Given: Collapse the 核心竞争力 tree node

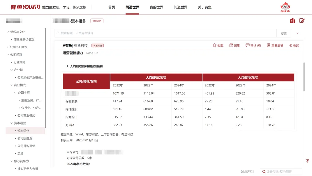Looking at the screenshot, I should [11, 161].
